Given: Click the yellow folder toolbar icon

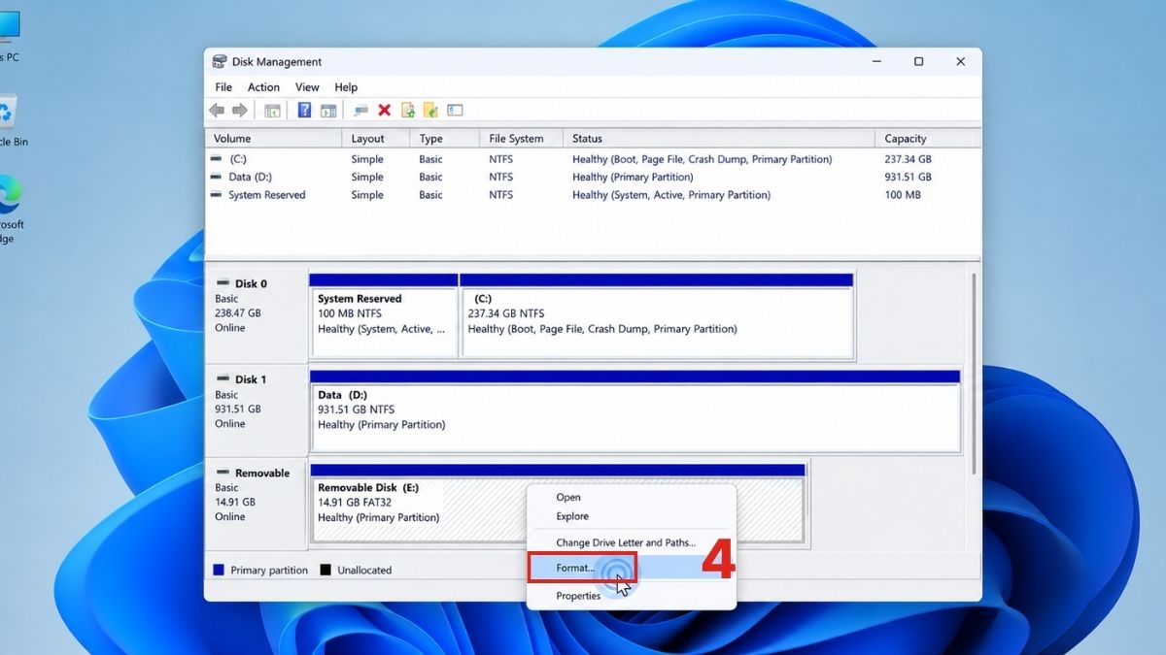Looking at the screenshot, I should (x=430, y=111).
